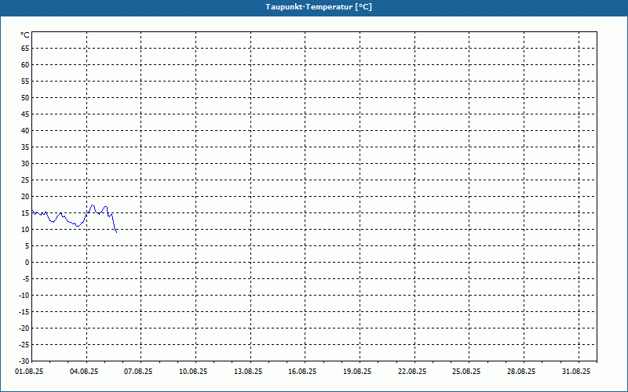The image size is (628, 392).
Task: Click the y-axis label '30'
Action: click(x=25, y=164)
